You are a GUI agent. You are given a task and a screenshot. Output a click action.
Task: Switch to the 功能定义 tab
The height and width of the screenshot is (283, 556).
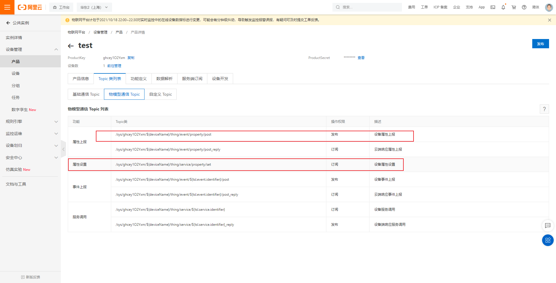coord(139,79)
